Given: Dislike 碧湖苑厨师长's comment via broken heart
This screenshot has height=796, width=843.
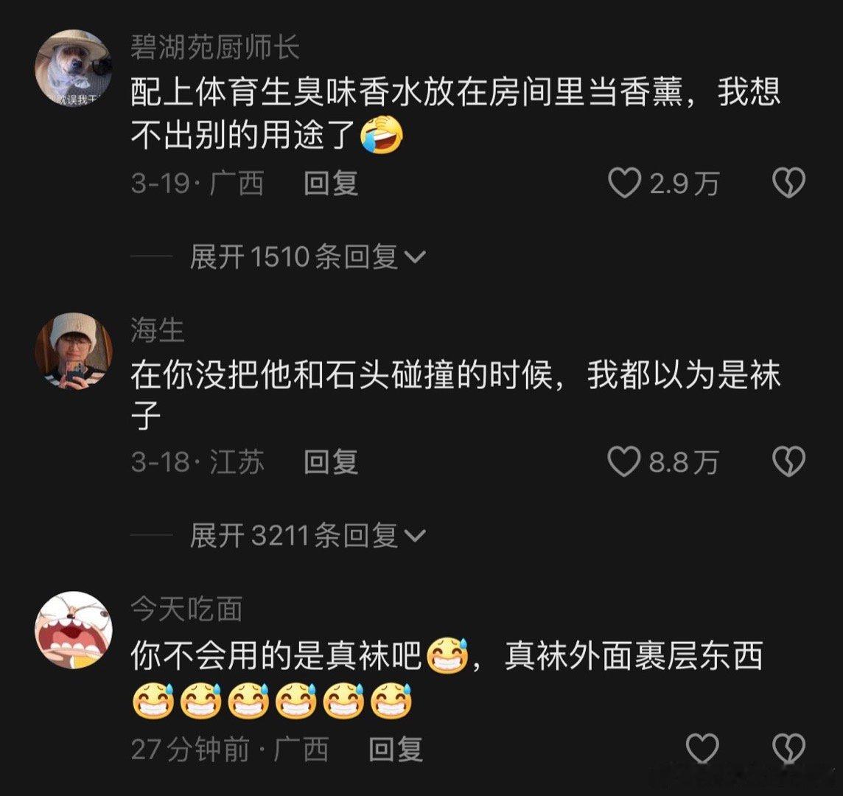Looking at the screenshot, I should (x=788, y=184).
